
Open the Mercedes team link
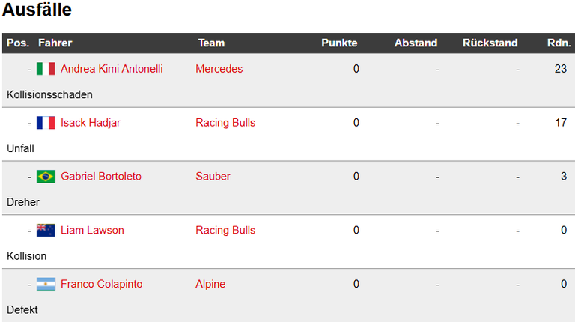(x=219, y=69)
